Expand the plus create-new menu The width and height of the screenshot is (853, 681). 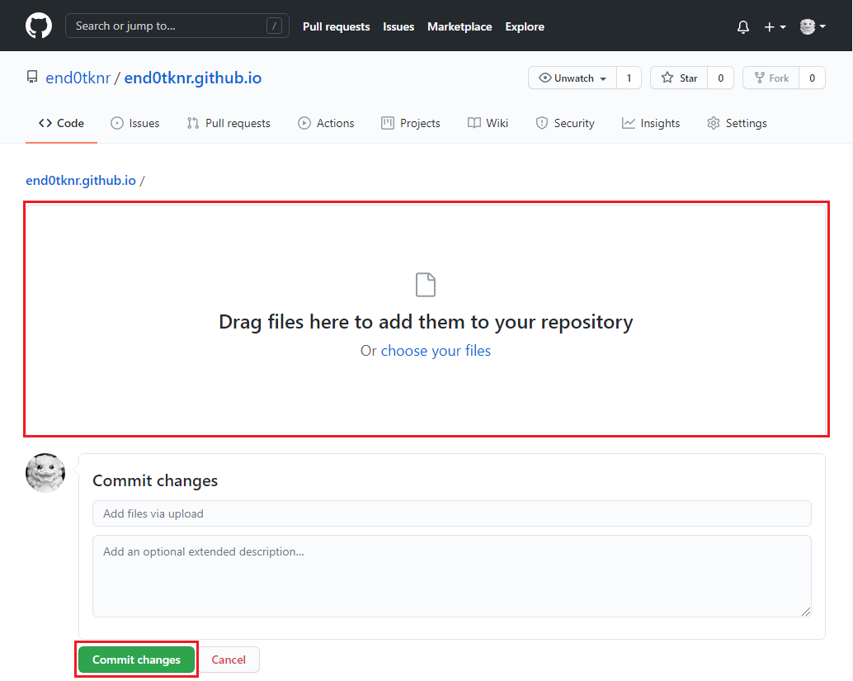click(x=775, y=26)
